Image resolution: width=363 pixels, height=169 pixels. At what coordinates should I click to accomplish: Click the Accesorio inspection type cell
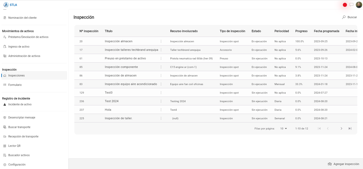pos(226,50)
